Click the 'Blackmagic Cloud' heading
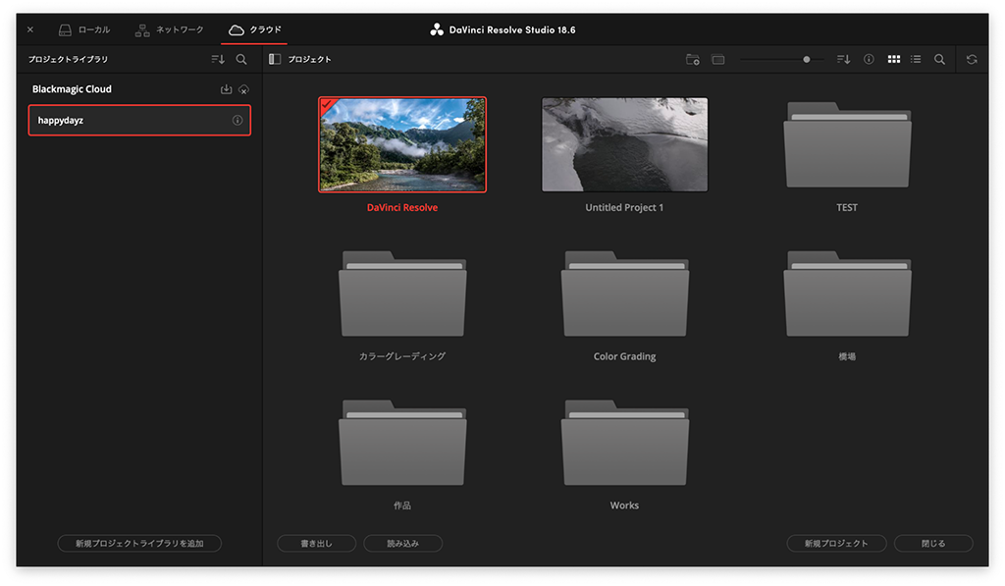The height and width of the screenshot is (586, 1005). point(72,89)
